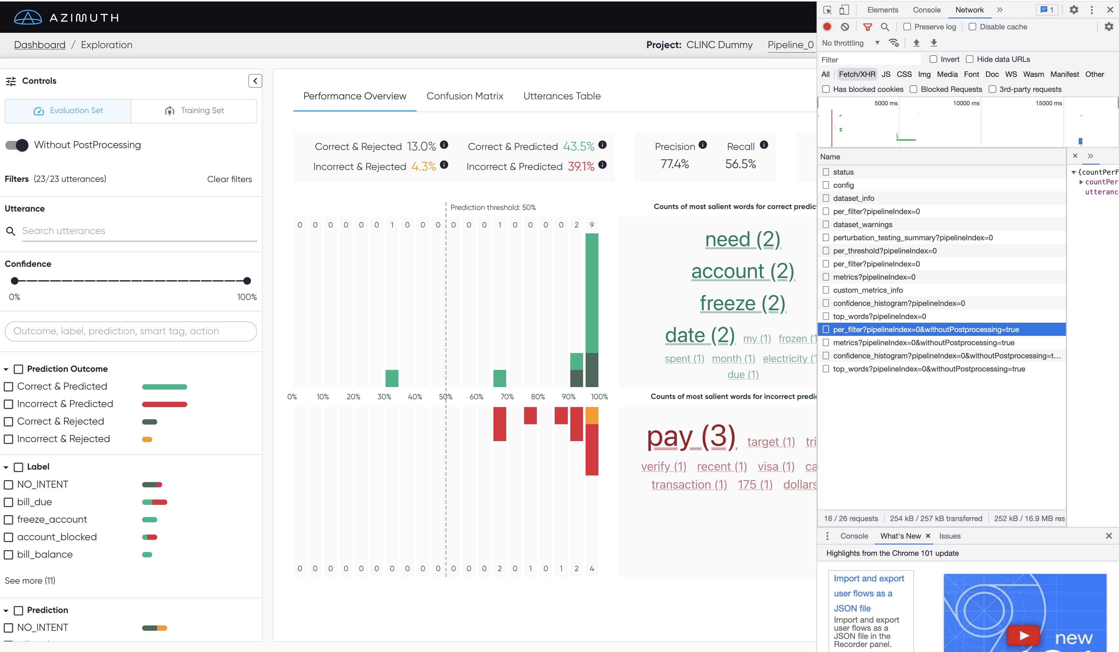The image size is (1119, 652).
Task: Toggle the device toolbar icon
Action: pos(844,10)
